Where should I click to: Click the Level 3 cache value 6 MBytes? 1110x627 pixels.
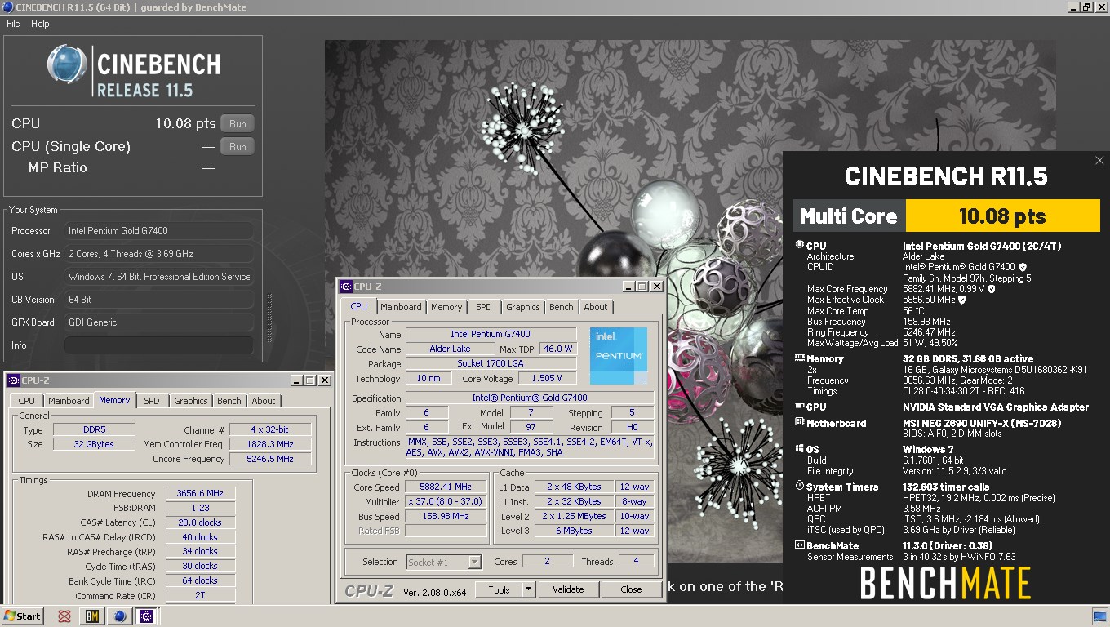pyautogui.click(x=573, y=531)
